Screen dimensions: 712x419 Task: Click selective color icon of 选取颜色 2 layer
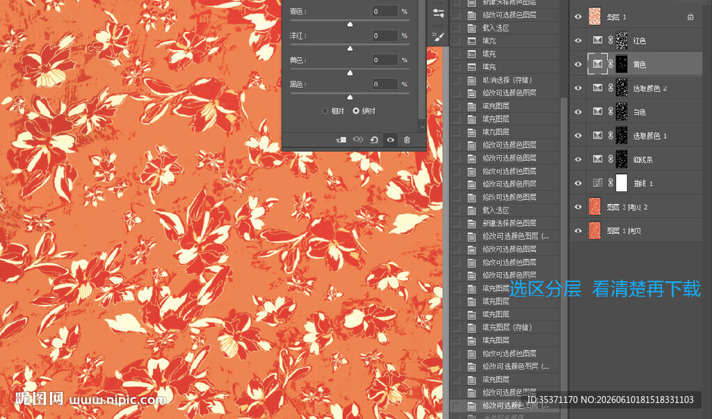point(597,88)
